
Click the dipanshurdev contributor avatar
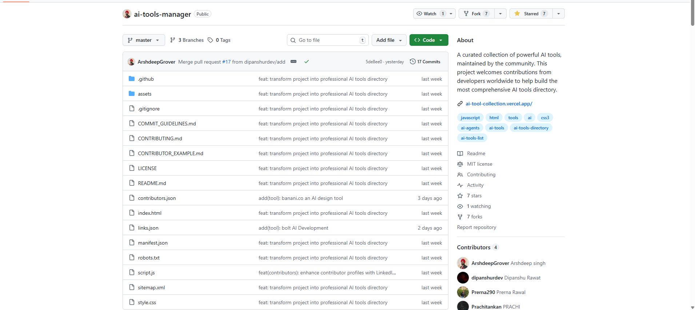(x=463, y=278)
